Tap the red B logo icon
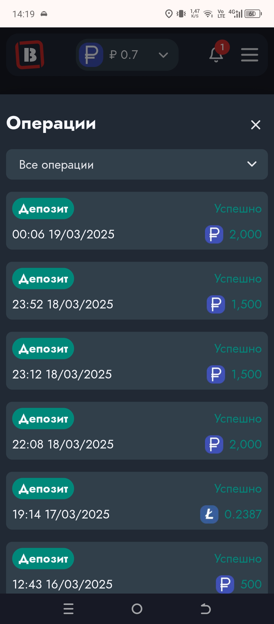 pos(30,55)
